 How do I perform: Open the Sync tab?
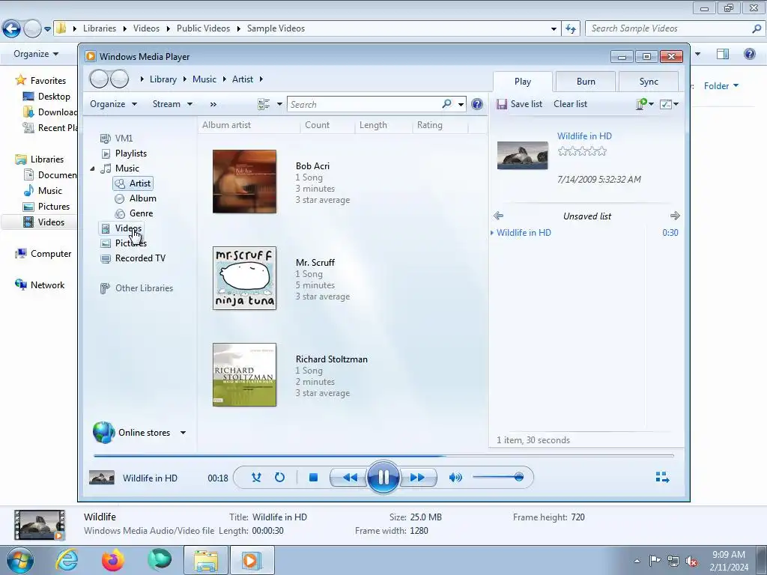coord(649,82)
